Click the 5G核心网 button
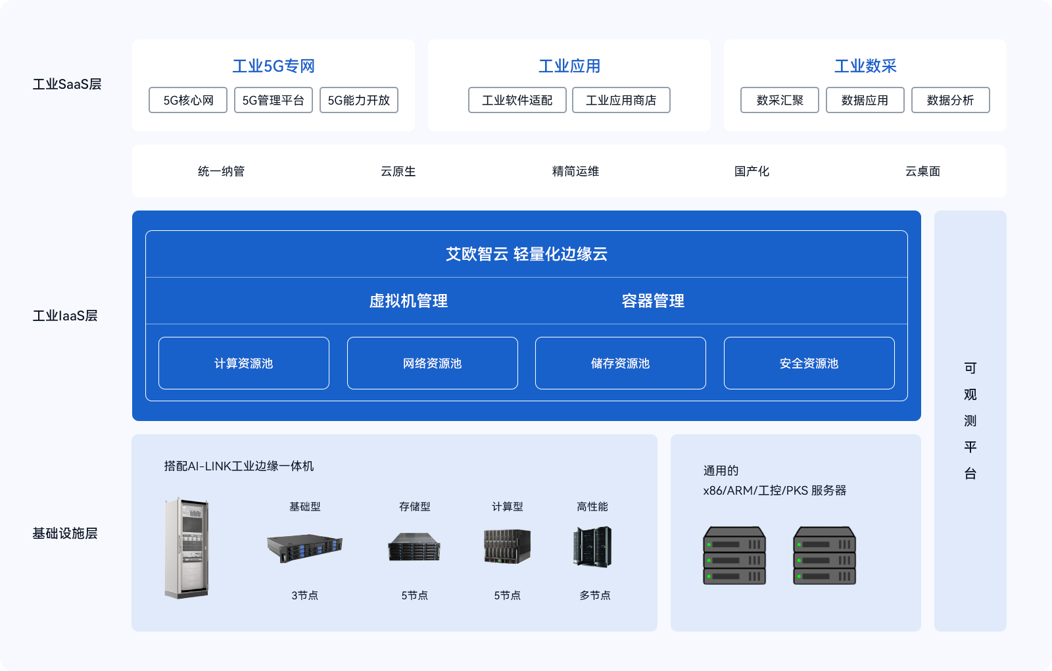 [x=188, y=100]
